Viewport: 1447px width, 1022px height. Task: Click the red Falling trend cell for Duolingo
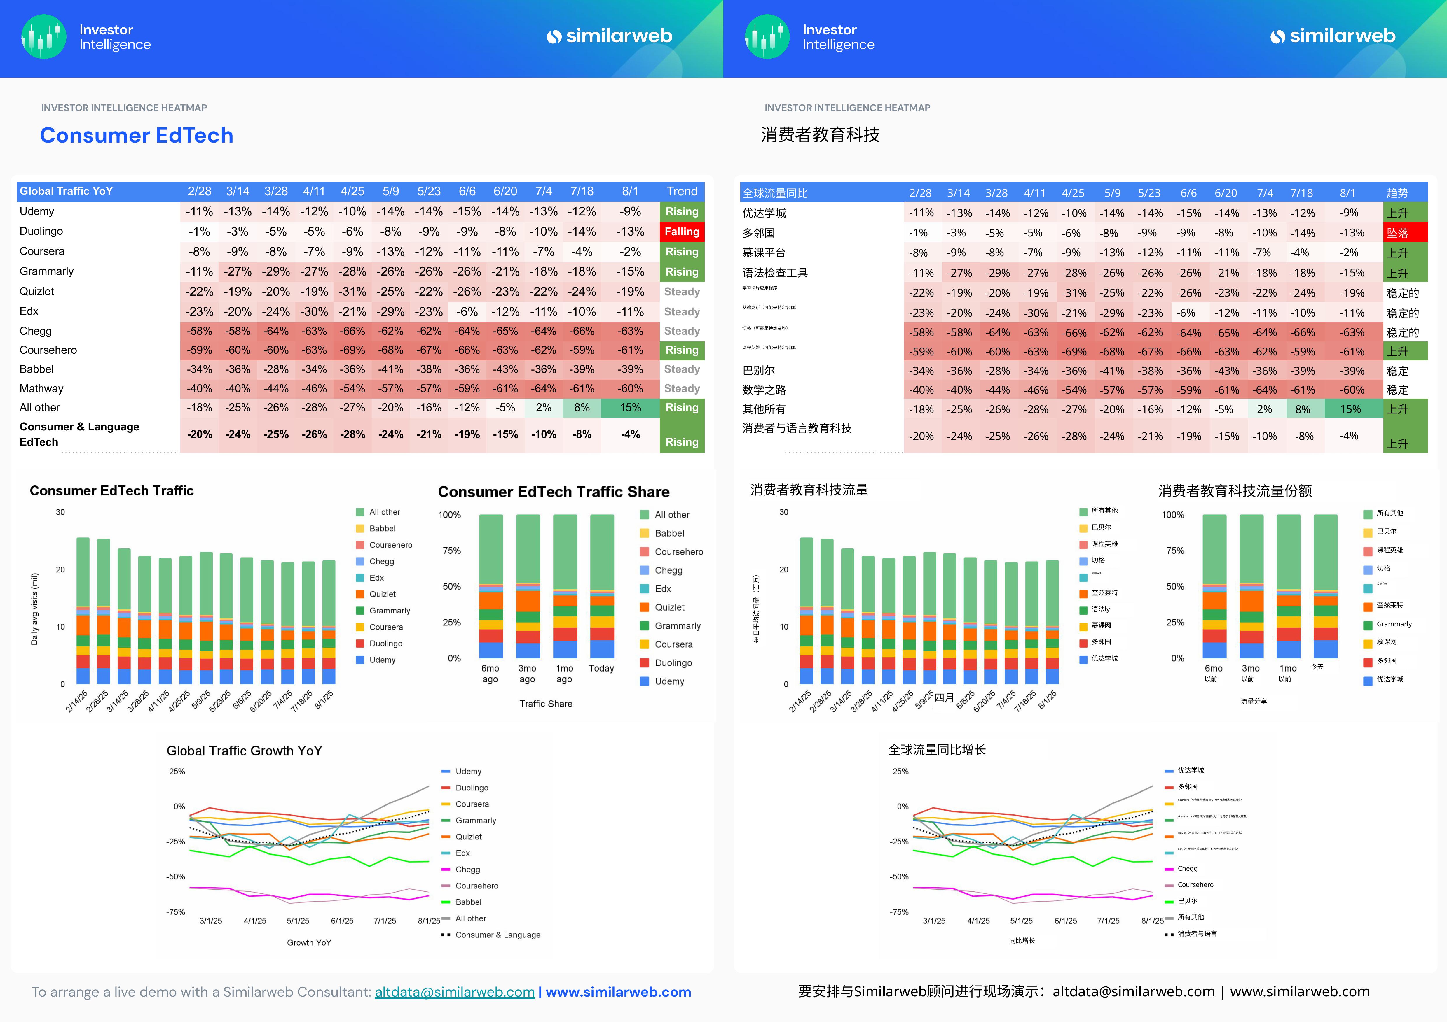[681, 232]
